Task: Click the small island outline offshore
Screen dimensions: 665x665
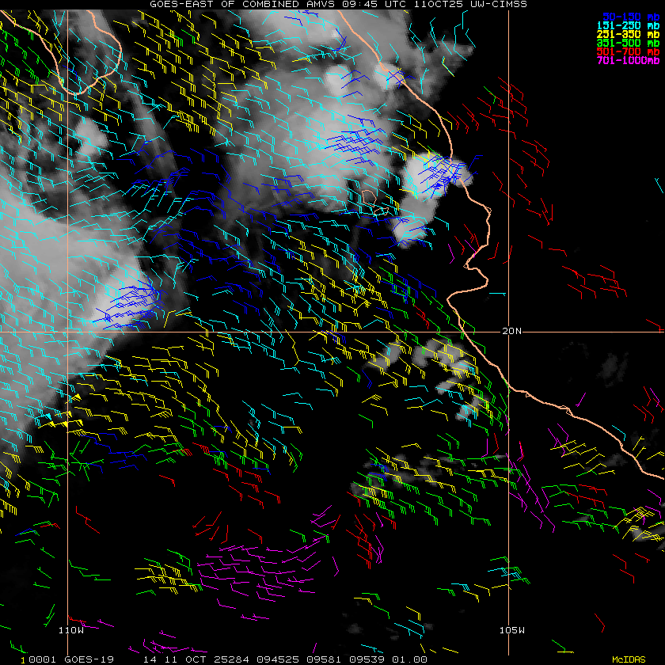Action: [373, 203]
